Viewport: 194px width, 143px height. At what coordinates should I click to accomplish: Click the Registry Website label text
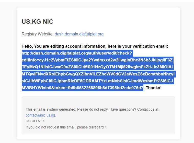point(38,34)
